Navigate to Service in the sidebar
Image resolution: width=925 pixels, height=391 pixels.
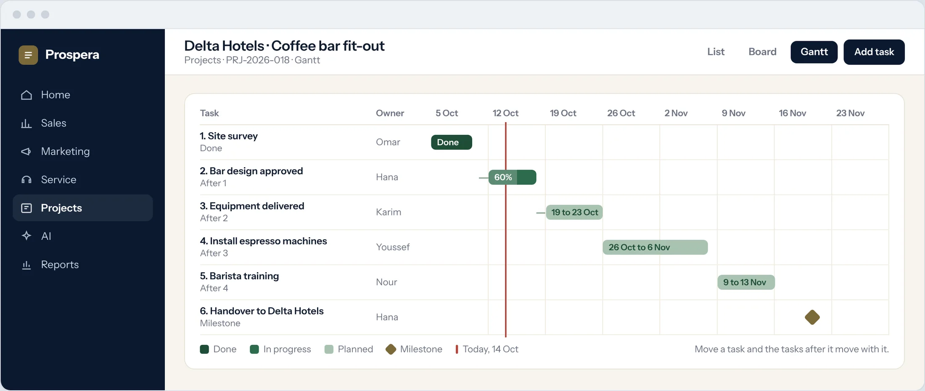(58, 180)
